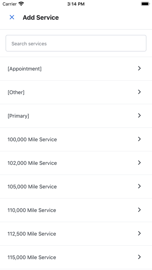The width and height of the screenshot is (152, 270).
Task: Tap the 100,000 Mile Service label
Action: [32, 139]
